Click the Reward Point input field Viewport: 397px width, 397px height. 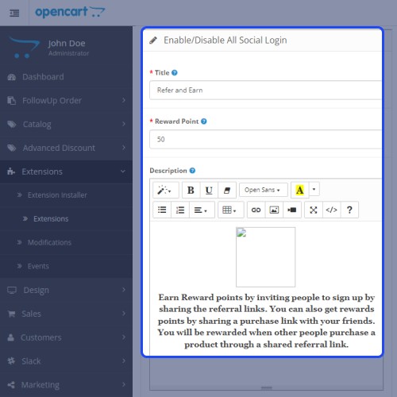coord(265,139)
